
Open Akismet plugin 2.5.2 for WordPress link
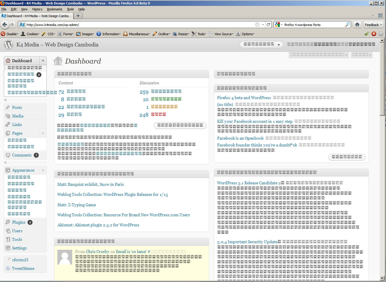[98, 225]
